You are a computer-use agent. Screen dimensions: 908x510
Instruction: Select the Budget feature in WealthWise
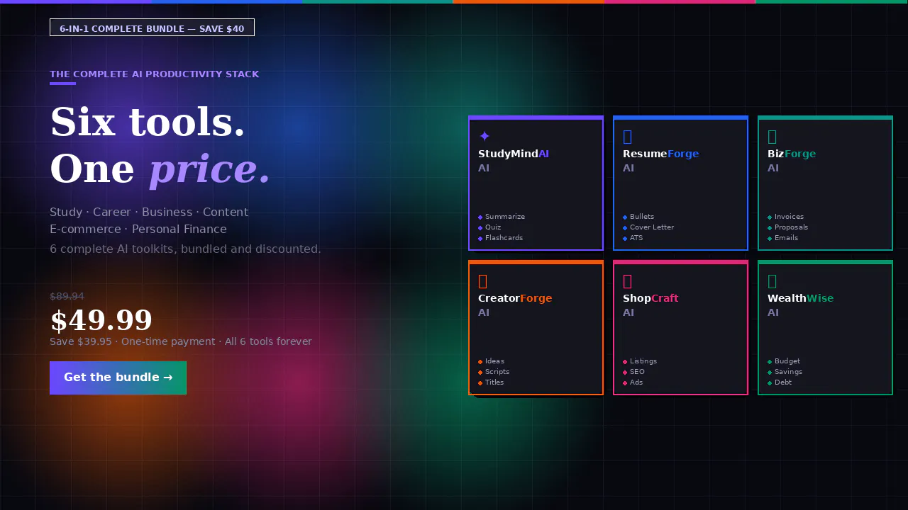tap(784, 361)
